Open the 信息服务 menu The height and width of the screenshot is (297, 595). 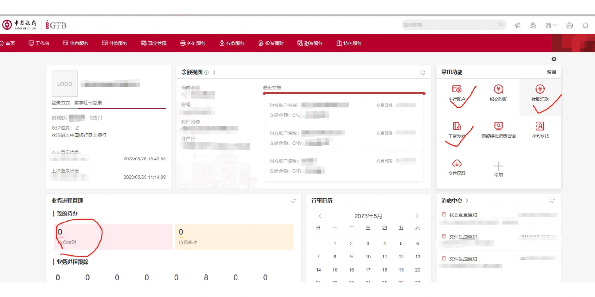click(75, 43)
